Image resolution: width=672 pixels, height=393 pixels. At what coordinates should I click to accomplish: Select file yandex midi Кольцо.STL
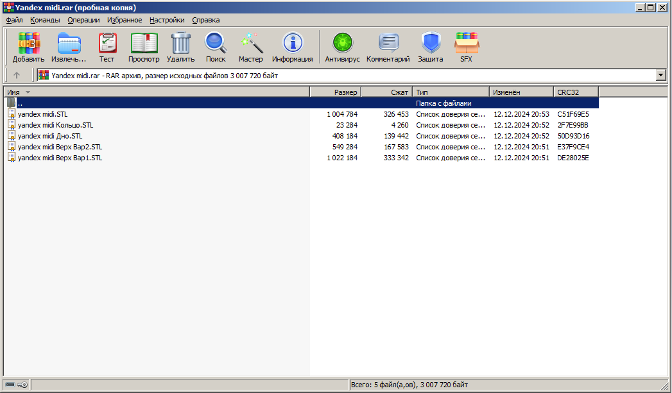[x=55, y=125]
